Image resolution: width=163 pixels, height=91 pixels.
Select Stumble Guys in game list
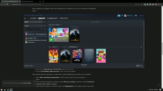pos(30,42)
